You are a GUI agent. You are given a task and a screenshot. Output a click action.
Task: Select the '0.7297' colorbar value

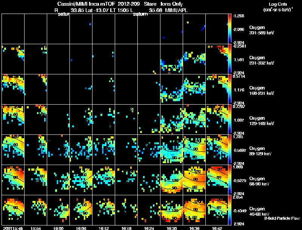point(239,107)
